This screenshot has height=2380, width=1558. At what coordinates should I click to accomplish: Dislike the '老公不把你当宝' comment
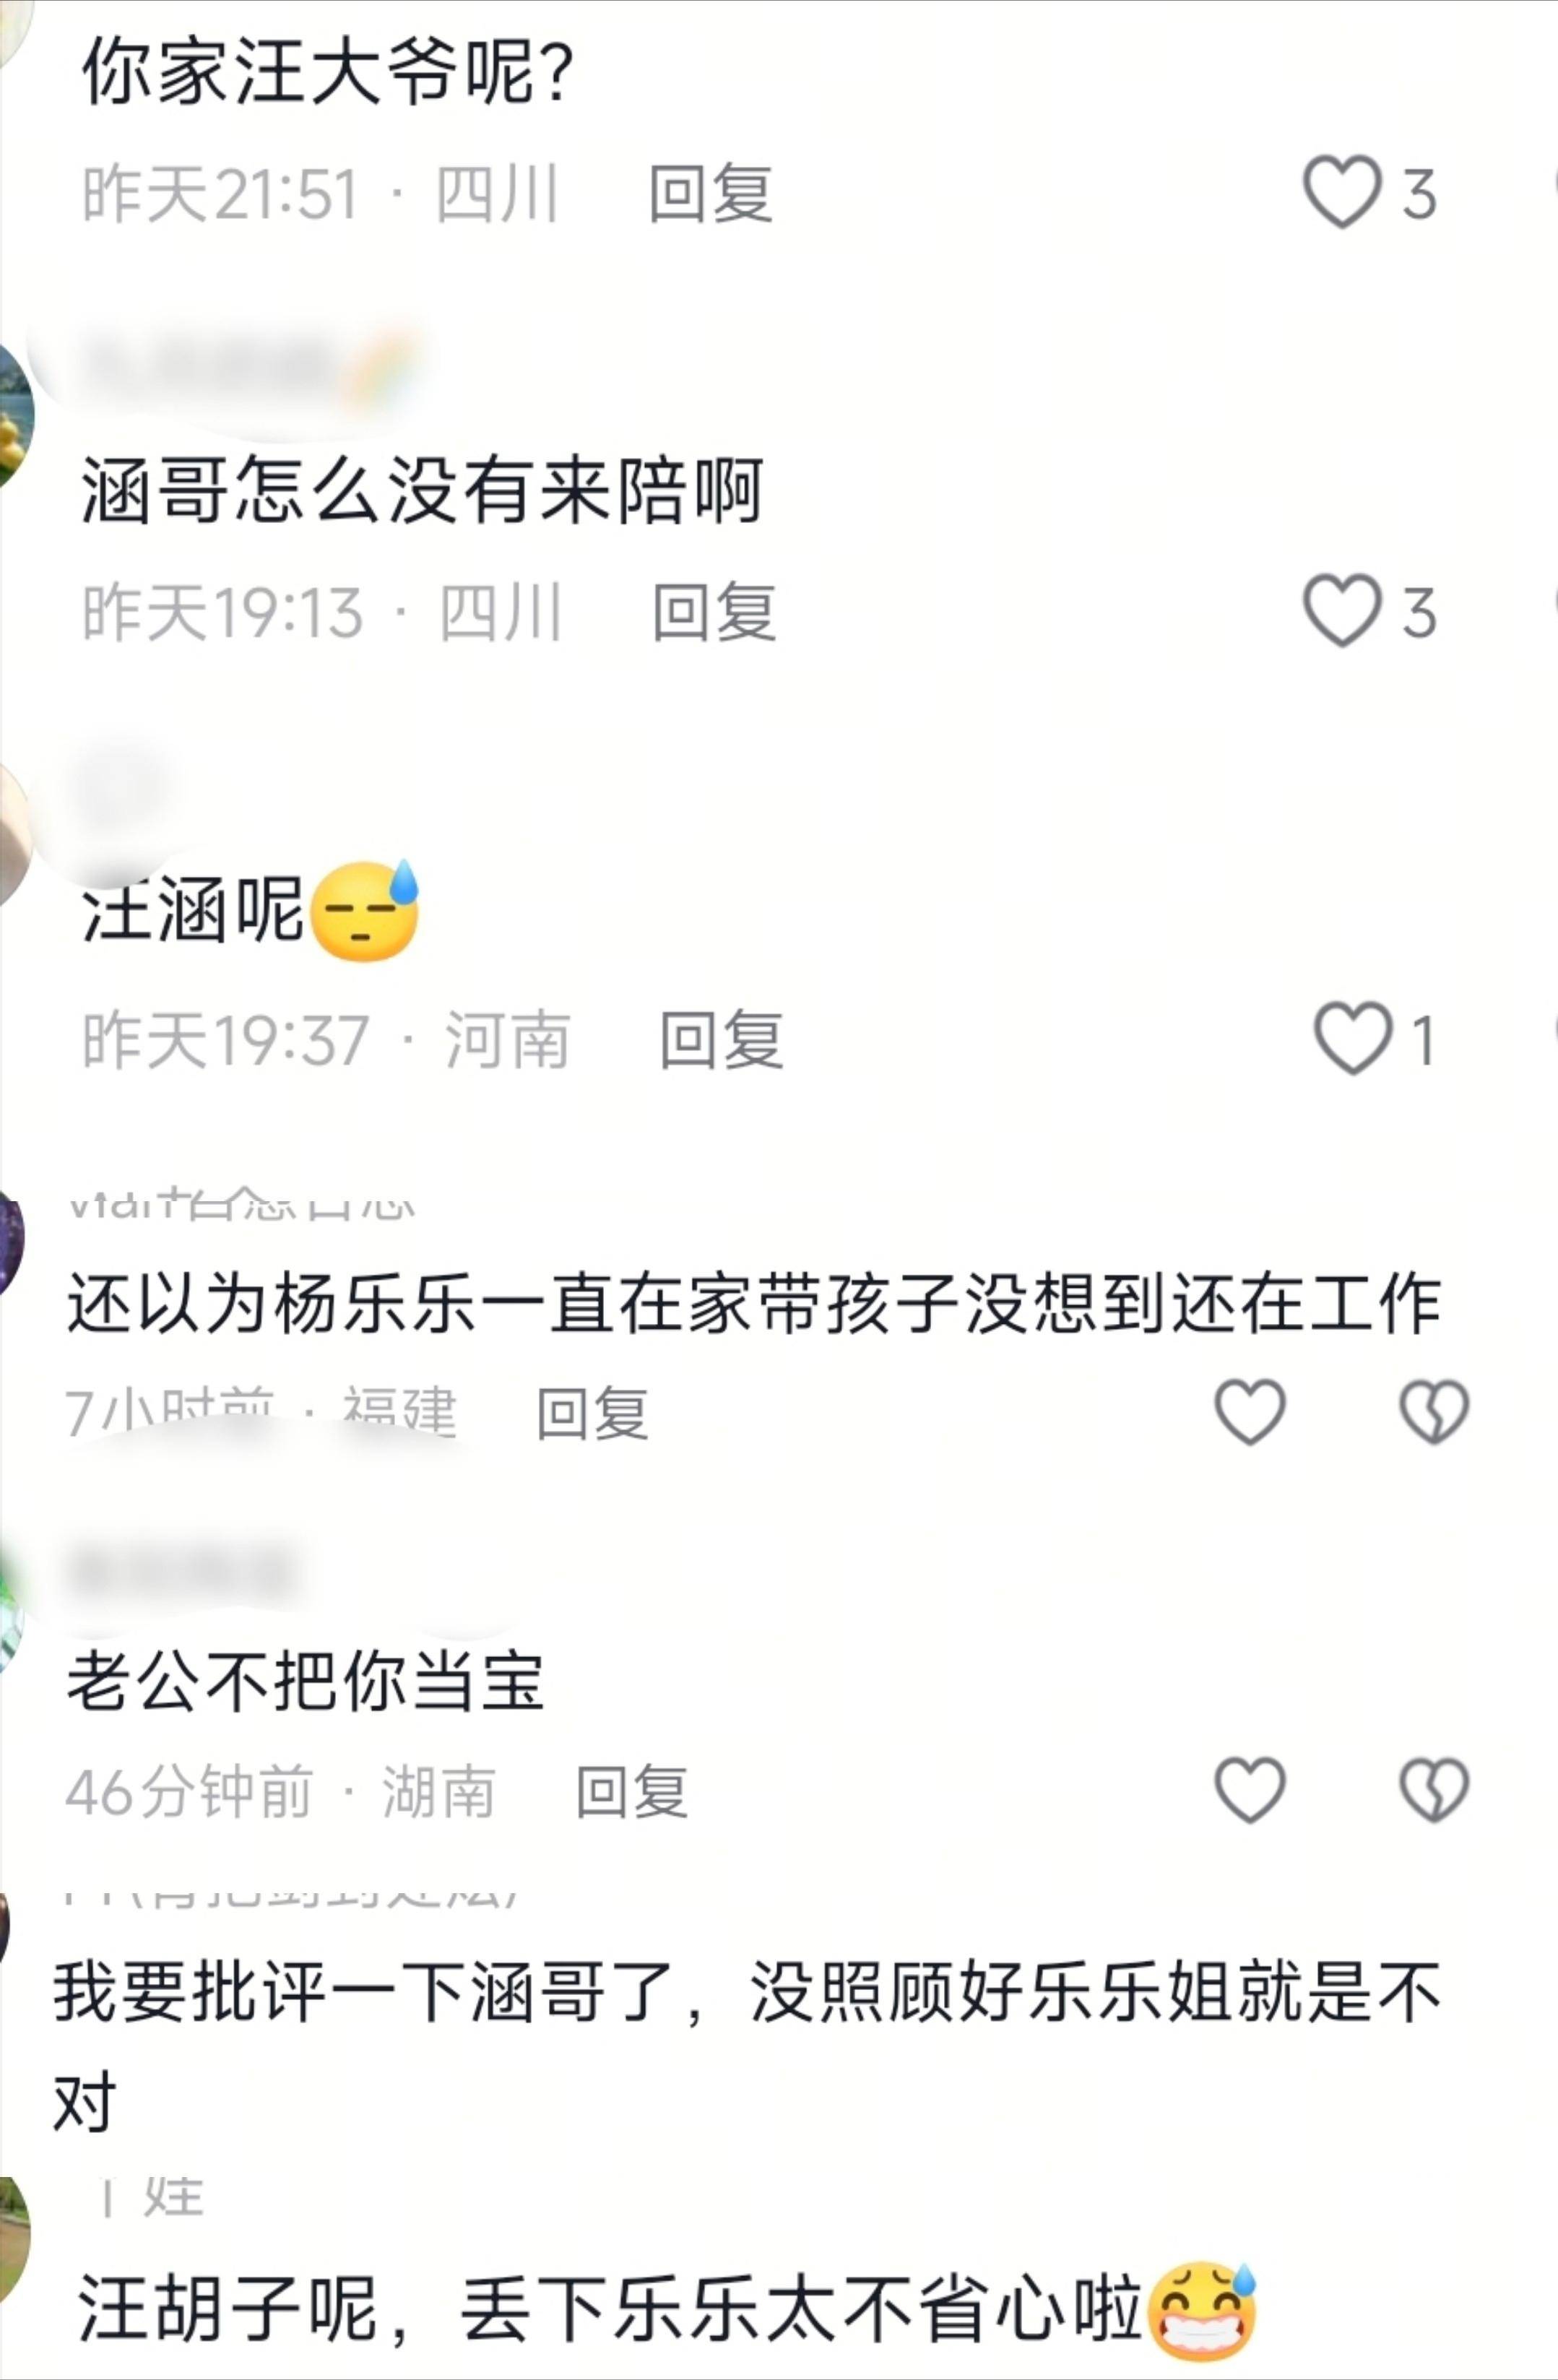[1433, 1789]
